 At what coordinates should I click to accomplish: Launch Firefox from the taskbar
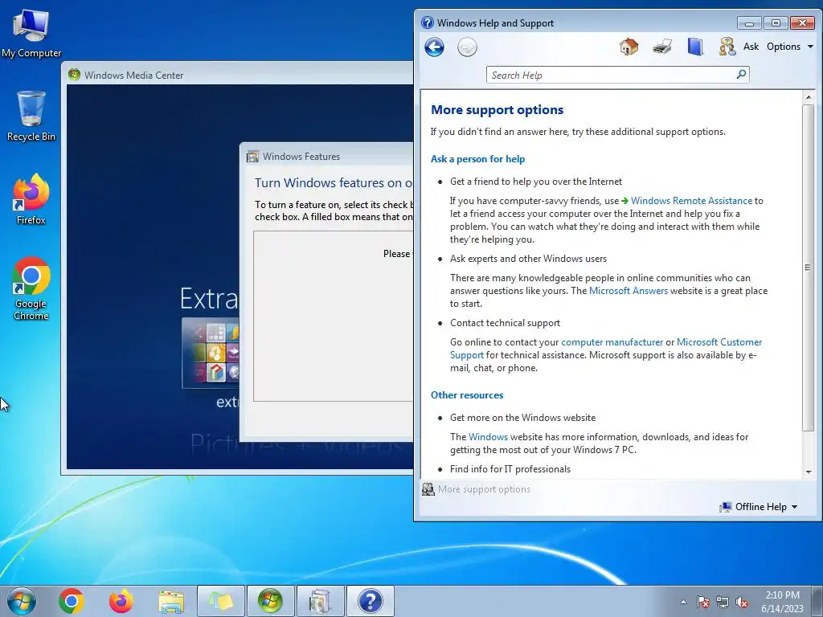(x=121, y=601)
